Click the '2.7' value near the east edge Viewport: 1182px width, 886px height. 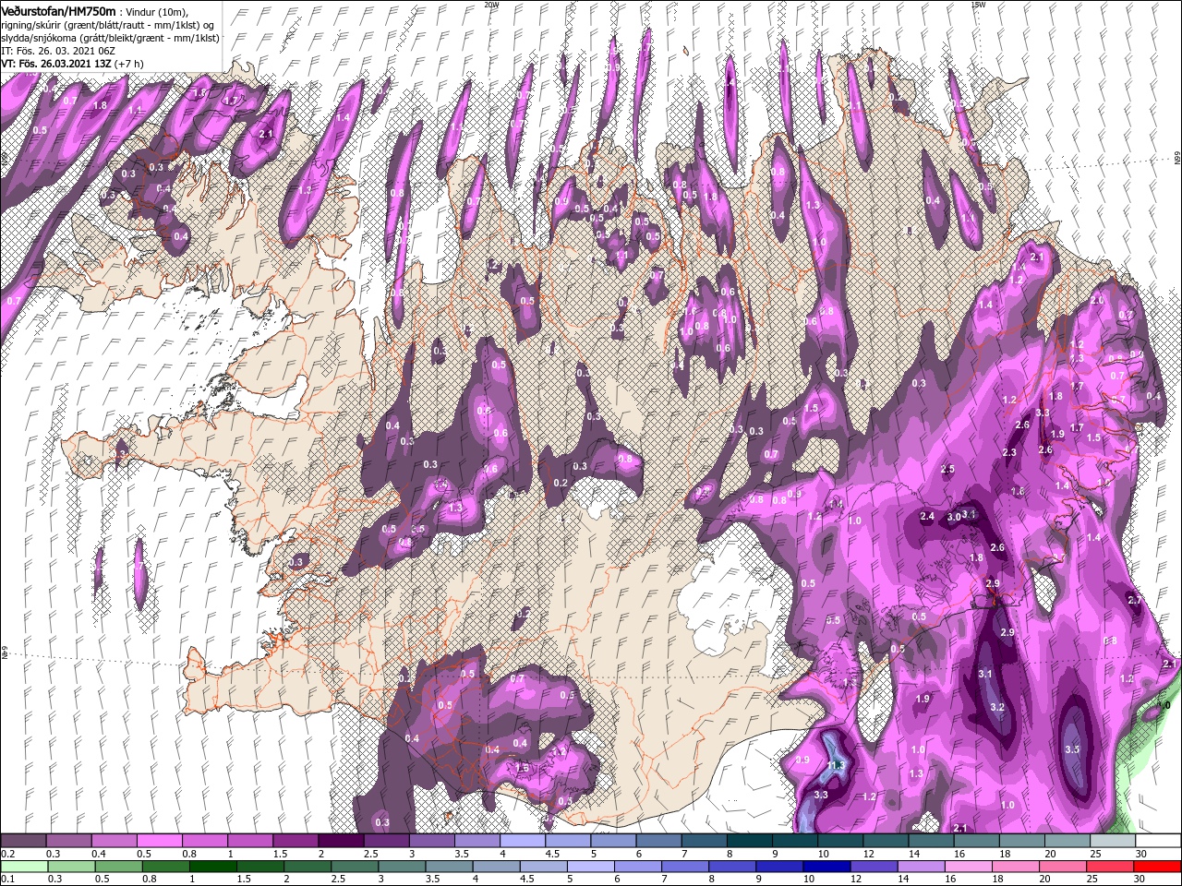(1136, 600)
